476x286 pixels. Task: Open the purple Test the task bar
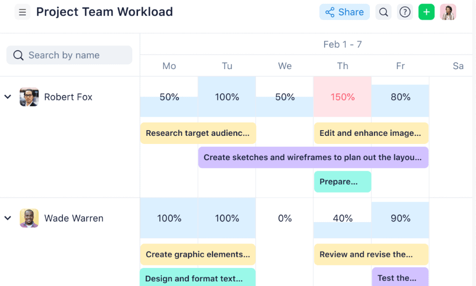point(400,277)
